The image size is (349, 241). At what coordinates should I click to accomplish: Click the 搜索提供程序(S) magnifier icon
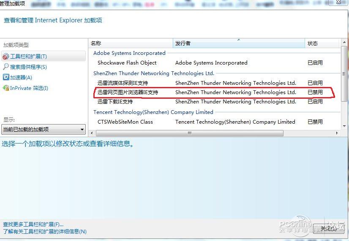(x=6, y=66)
